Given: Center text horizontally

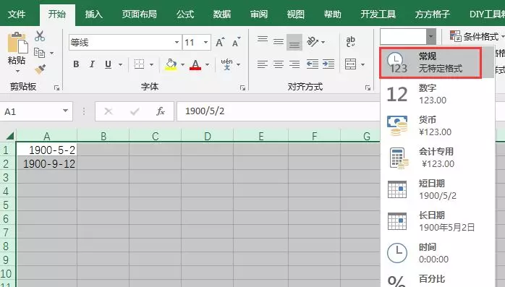Looking at the screenshot, I should point(279,64).
